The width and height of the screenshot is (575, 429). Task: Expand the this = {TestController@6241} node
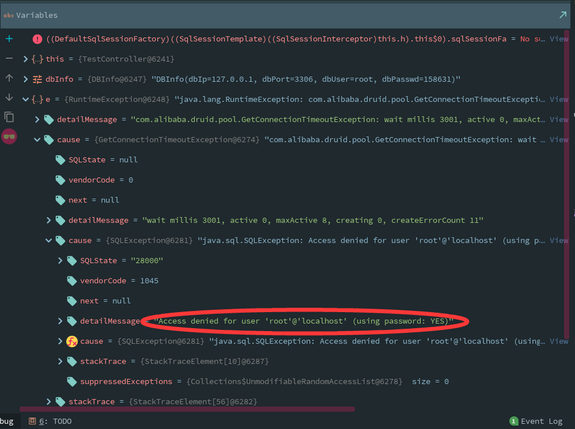pyautogui.click(x=25, y=58)
